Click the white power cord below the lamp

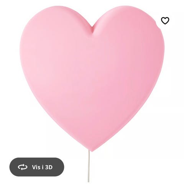tap(89, 166)
